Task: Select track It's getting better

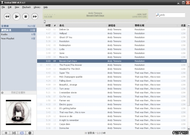Action: click(x=112, y=109)
